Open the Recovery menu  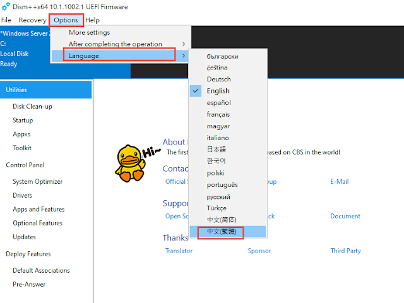[32, 20]
